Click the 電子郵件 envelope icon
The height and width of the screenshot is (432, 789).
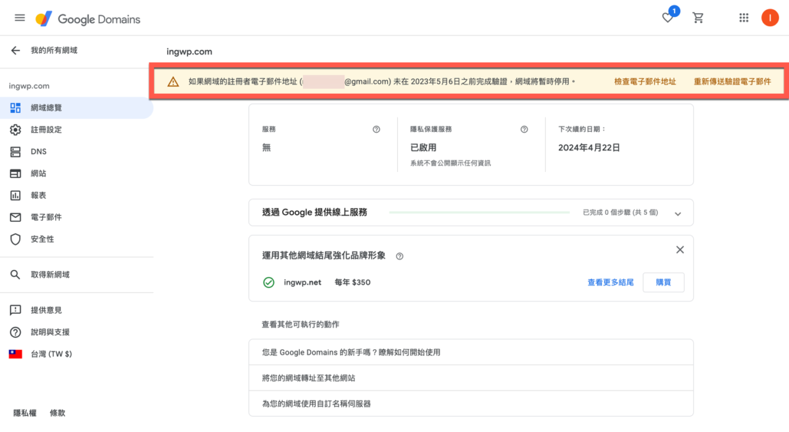[x=16, y=217]
